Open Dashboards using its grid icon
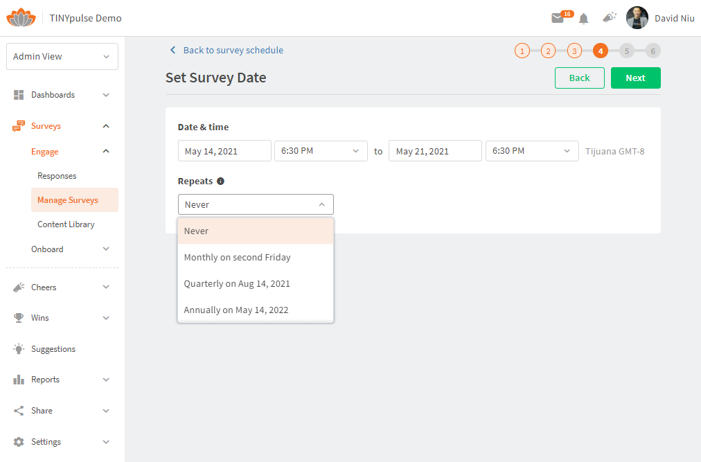The image size is (701, 462). (17, 94)
